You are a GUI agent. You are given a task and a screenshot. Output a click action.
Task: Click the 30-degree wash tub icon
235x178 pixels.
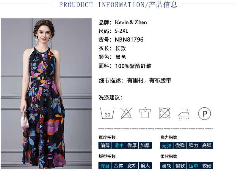click(x=107, y=113)
